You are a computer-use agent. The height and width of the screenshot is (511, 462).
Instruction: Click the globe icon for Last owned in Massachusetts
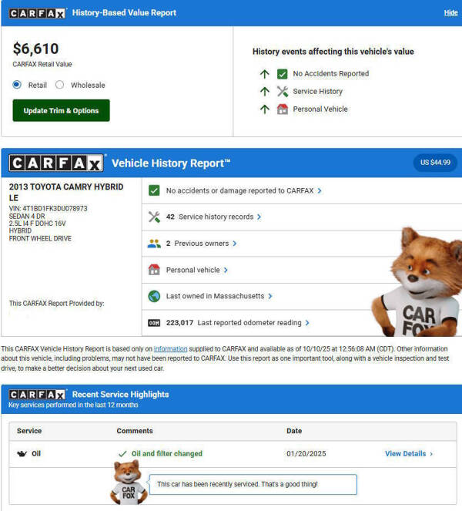(154, 296)
